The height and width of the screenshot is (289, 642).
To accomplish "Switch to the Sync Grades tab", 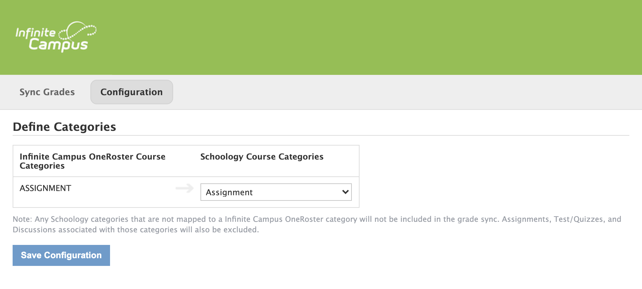I will [x=47, y=92].
